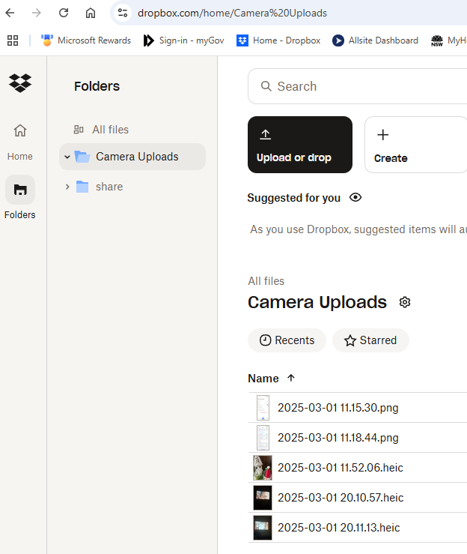Toggle the Starred filter chip

coord(370,340)
